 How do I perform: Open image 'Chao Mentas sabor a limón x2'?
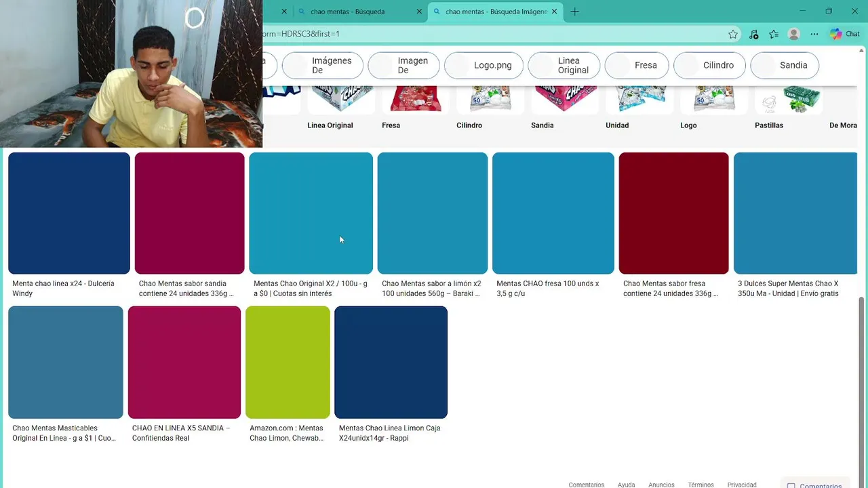pos(433,213)
